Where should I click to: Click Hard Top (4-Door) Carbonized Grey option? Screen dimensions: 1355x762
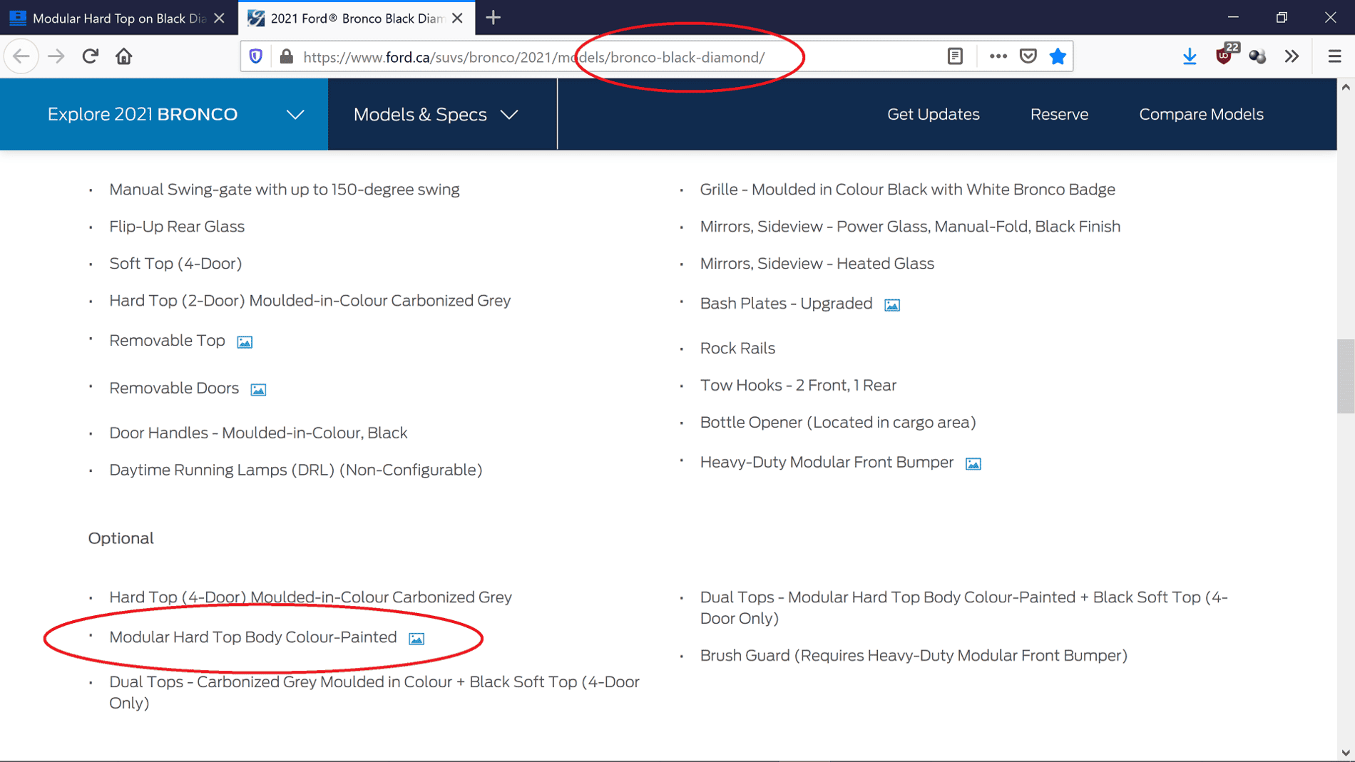(x=310, y=597)
